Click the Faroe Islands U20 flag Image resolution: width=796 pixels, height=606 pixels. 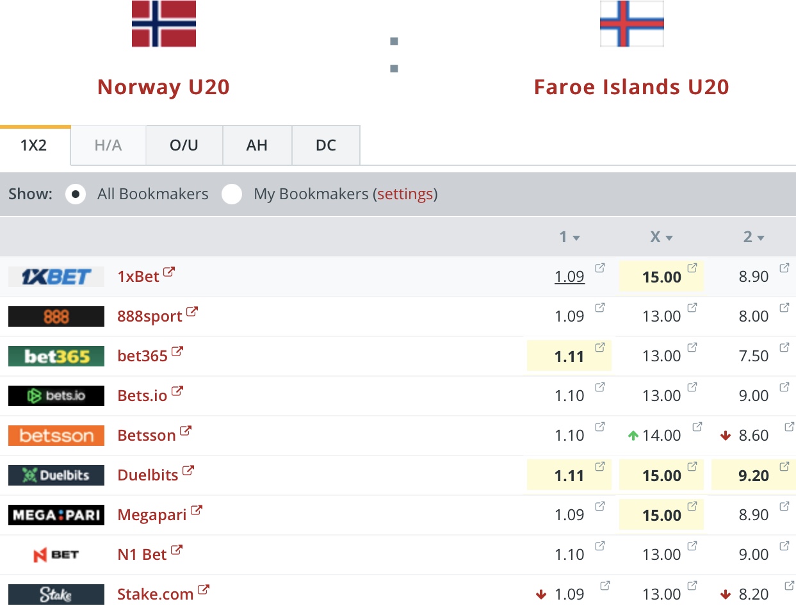tap(632, 24)
